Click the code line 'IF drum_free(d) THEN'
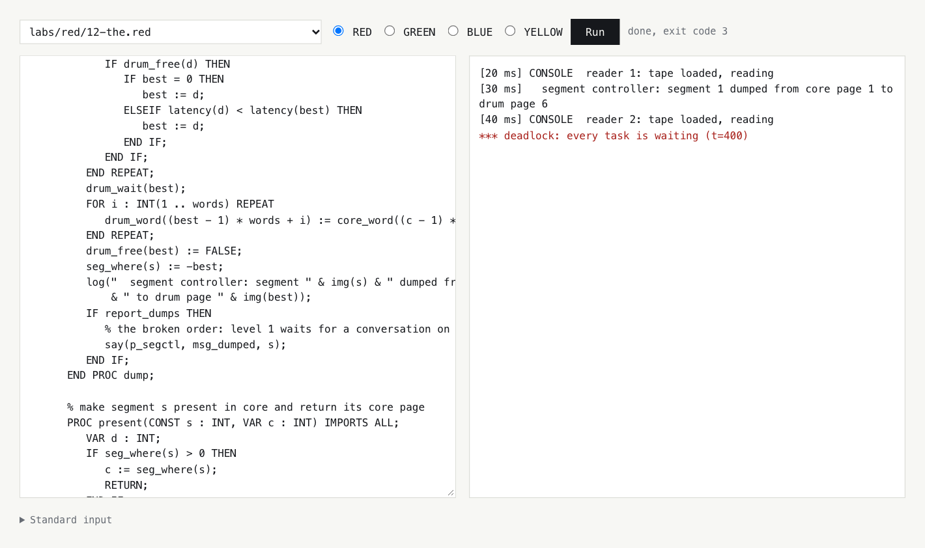925x548 pixels. click(x=167, y=64)
